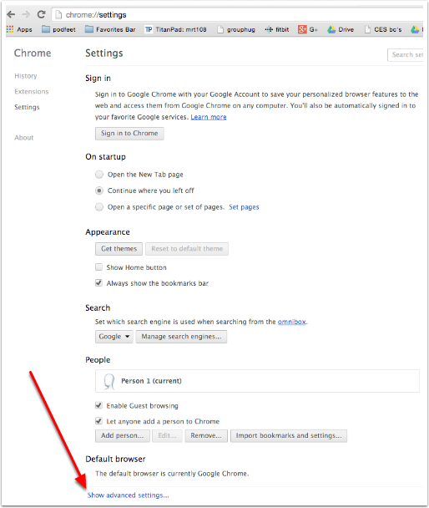Go to History in the sidebar
Viewport: 429px width, 508px height.
pyautogui.click(x=26, y=76)
